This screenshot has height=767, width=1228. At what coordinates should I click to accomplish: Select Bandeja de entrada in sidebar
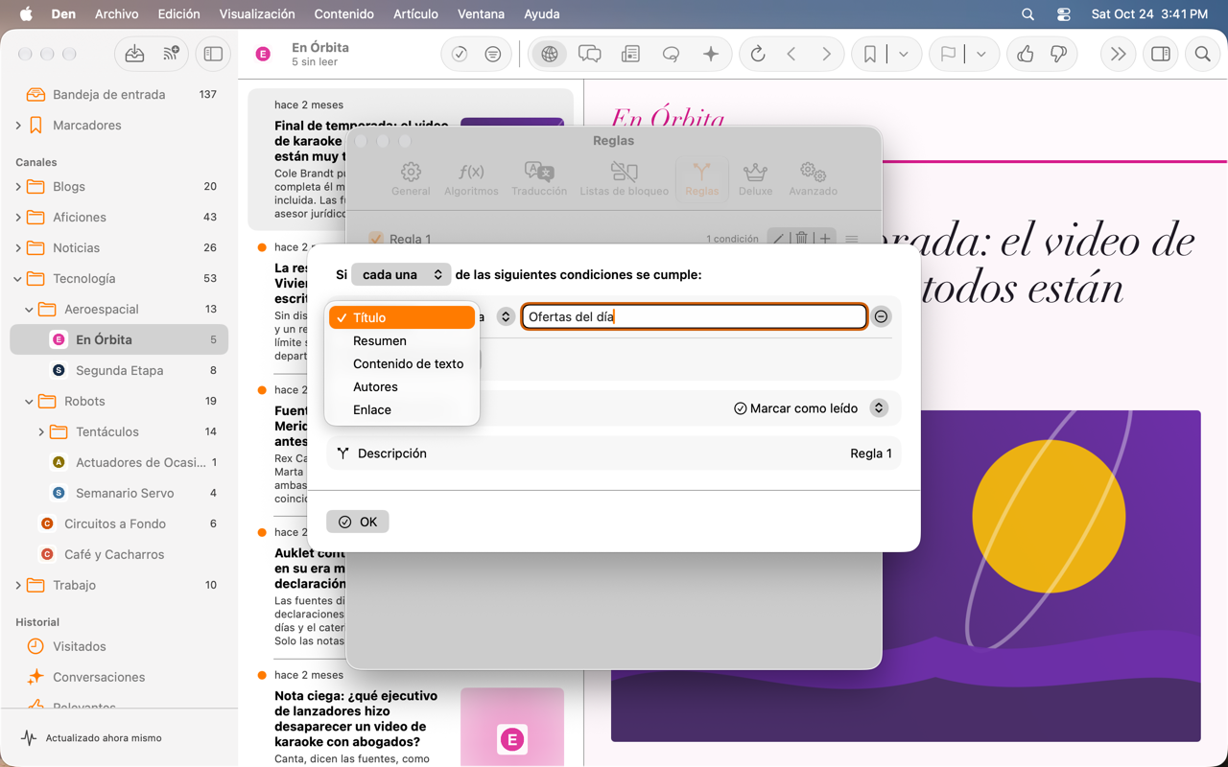[119, 95]
